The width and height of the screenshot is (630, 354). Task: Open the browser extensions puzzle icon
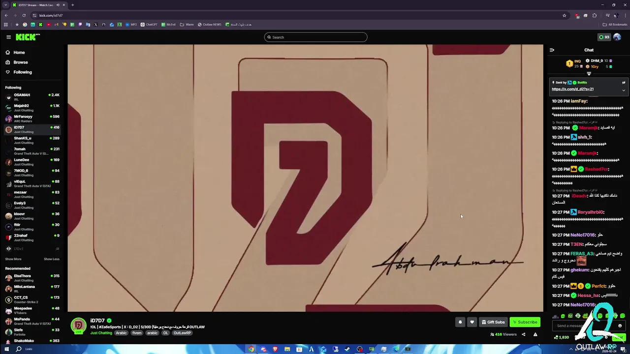click(594, 15)
